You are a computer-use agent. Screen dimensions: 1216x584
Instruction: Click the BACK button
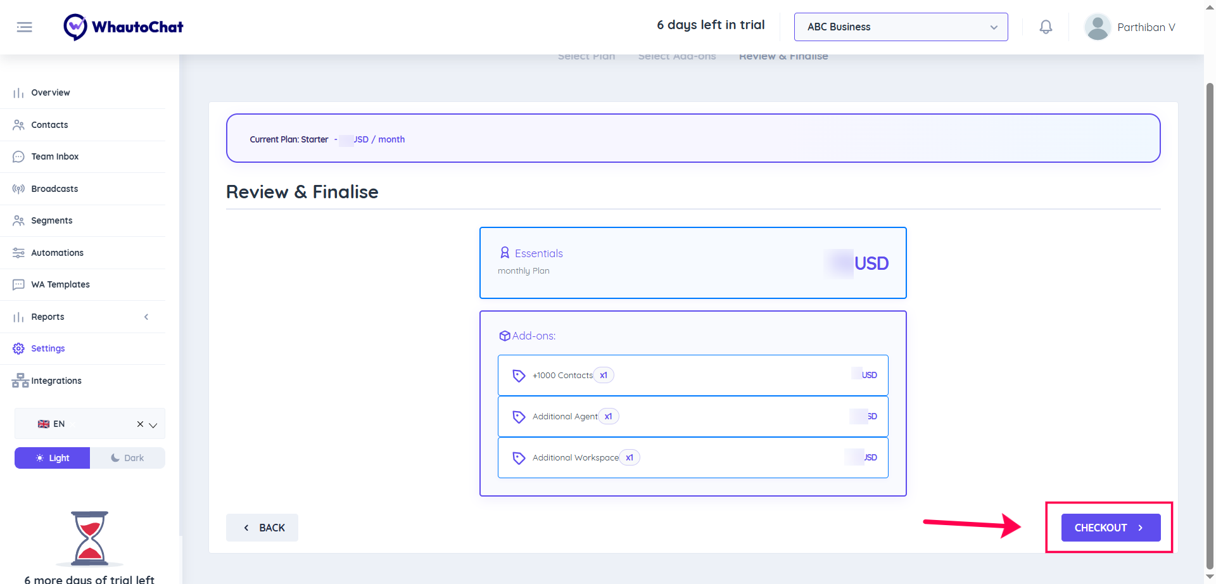(262, 527)
